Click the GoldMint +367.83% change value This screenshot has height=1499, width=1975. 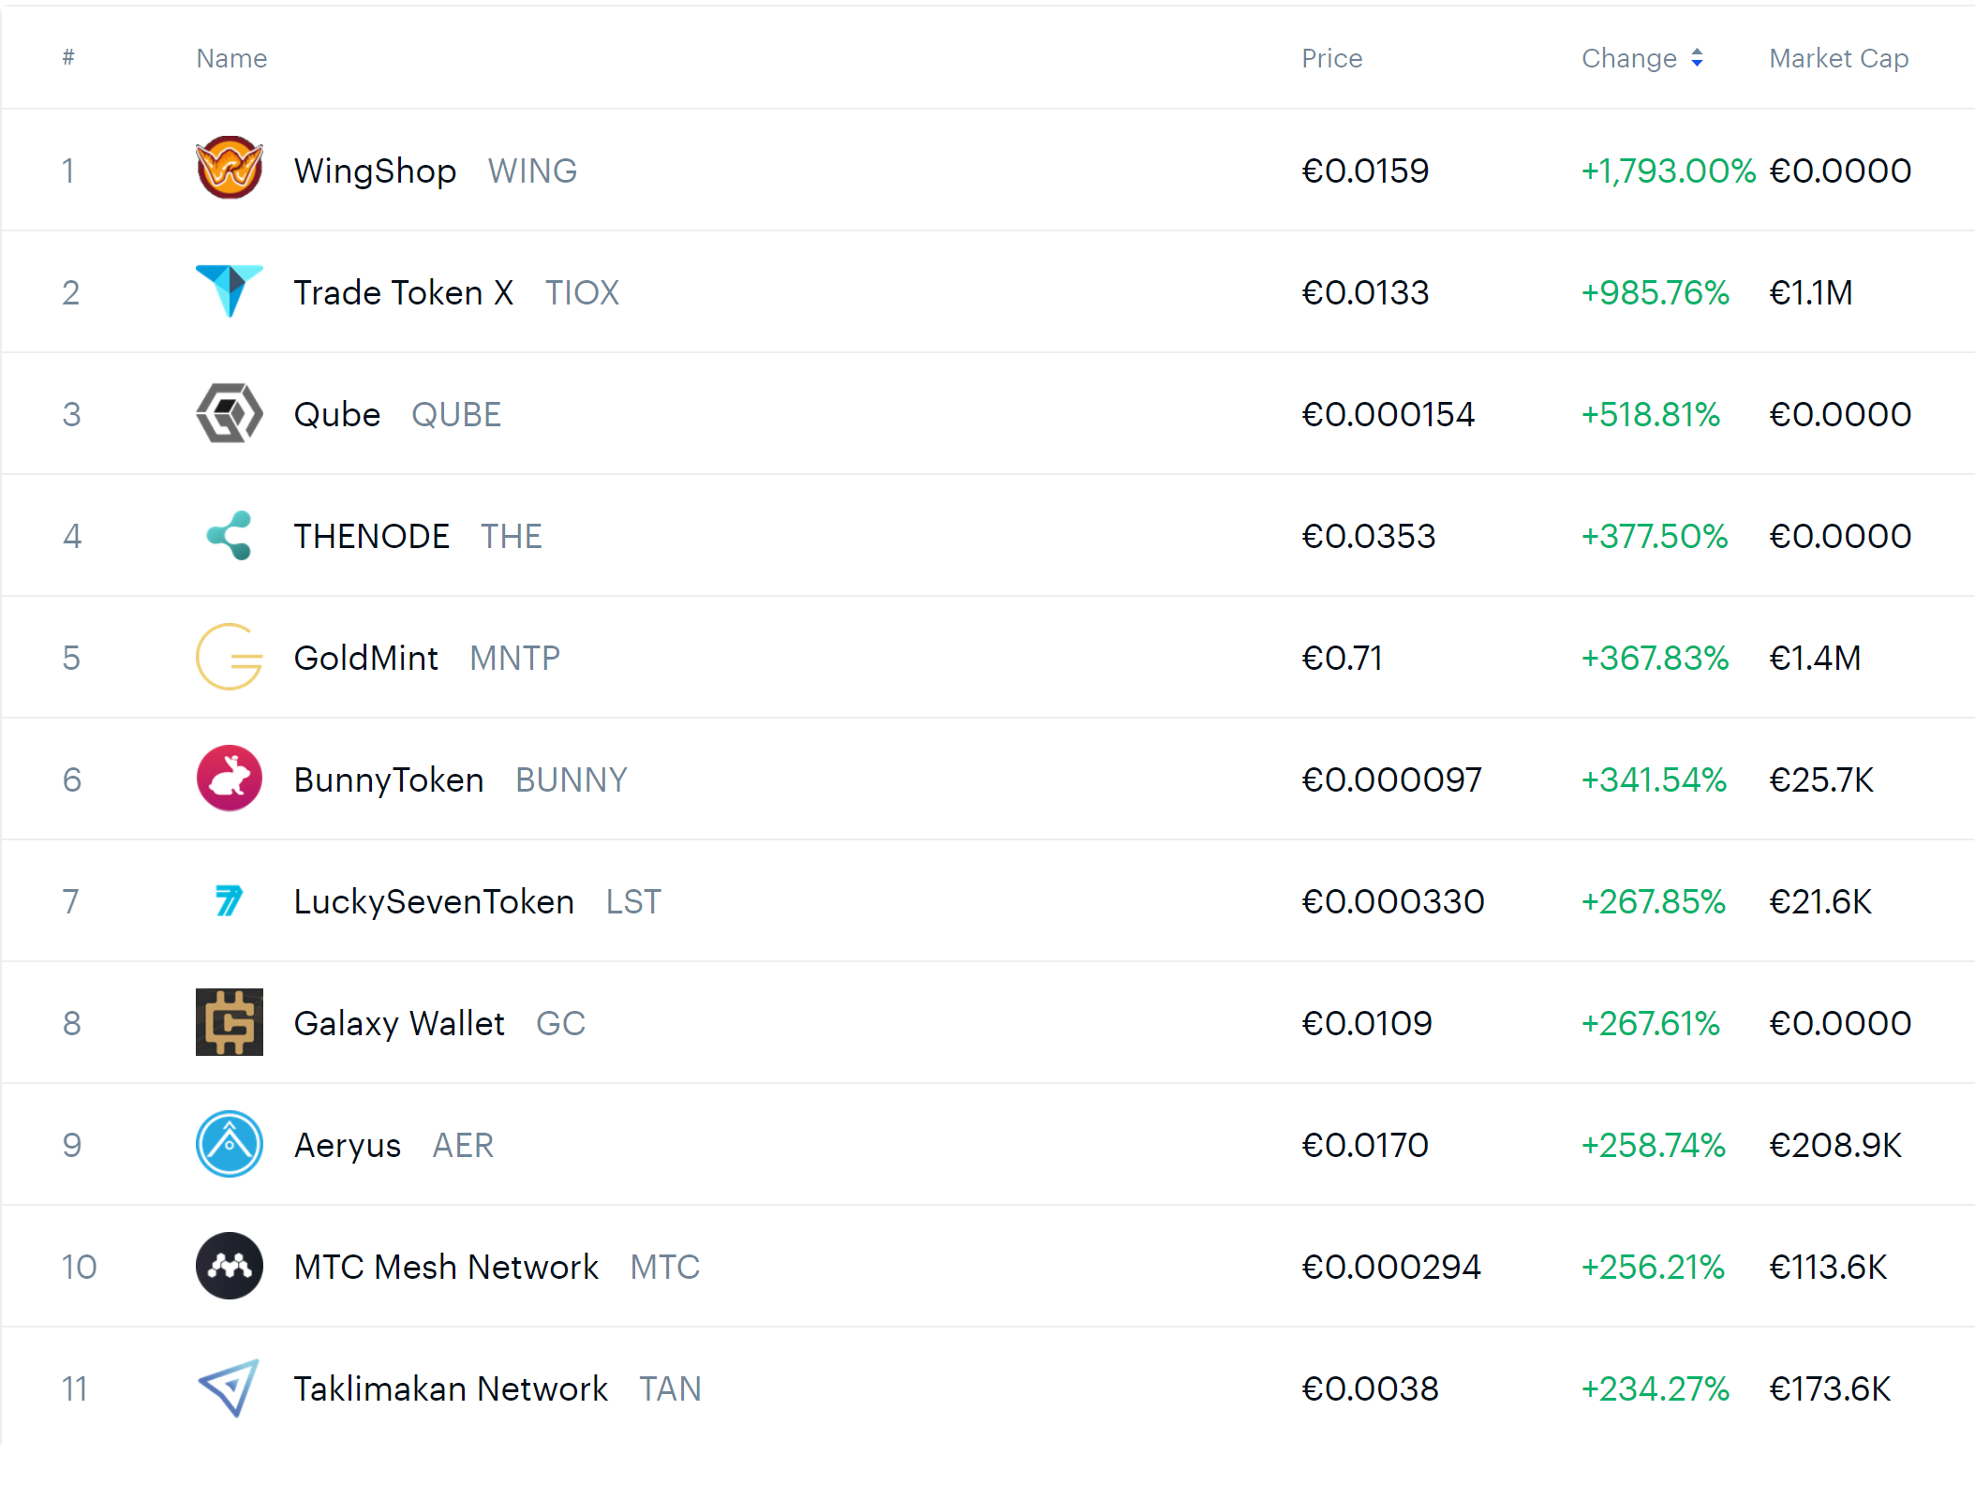[x=1655, y=658]
